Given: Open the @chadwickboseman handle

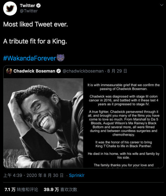Looking at the screenshot, I should pos(83,71).
